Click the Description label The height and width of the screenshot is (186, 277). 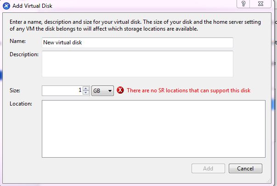[24, 54]
